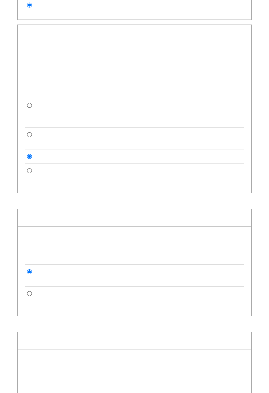The image size is (269, 393).
Task: Click the question text area of the four-option card
Action: (x=134, y=70)
